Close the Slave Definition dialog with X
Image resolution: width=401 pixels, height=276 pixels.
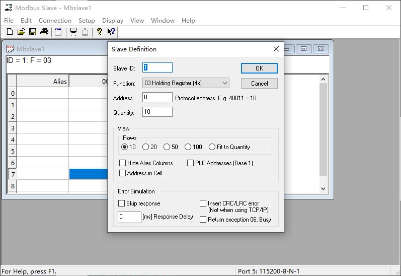coord(276,49)
